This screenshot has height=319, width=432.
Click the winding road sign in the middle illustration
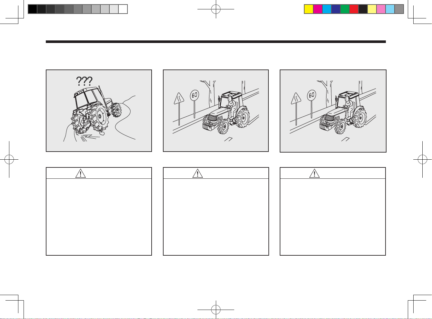[x=179, y=98]
